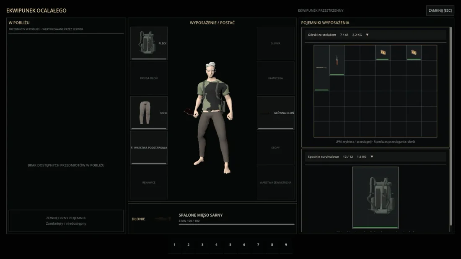461x259 pixels.
Task: Select hotbar slot 5
Action: click(230, 245)
